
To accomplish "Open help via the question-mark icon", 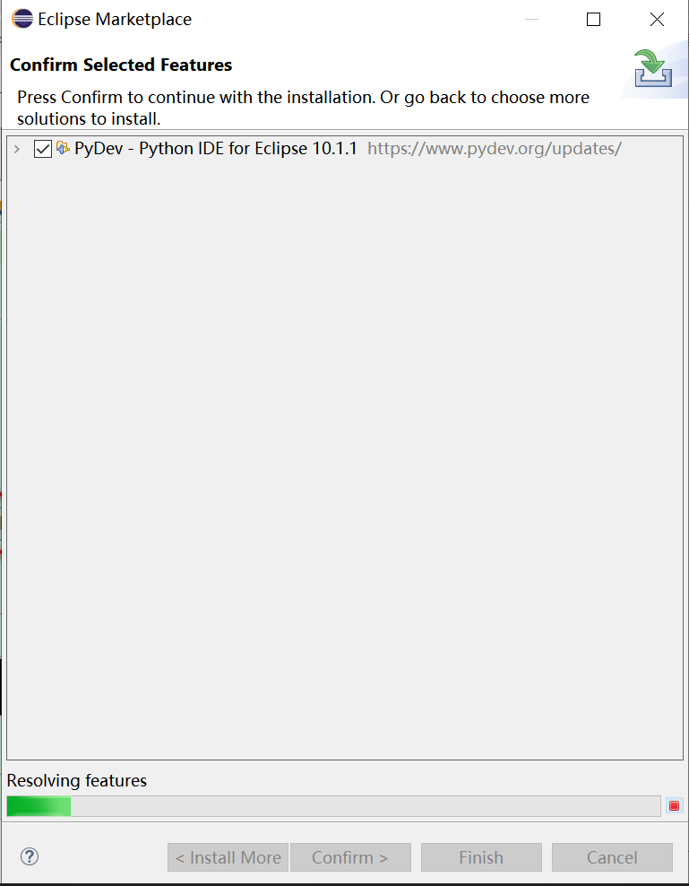I will tap(29, 856).
